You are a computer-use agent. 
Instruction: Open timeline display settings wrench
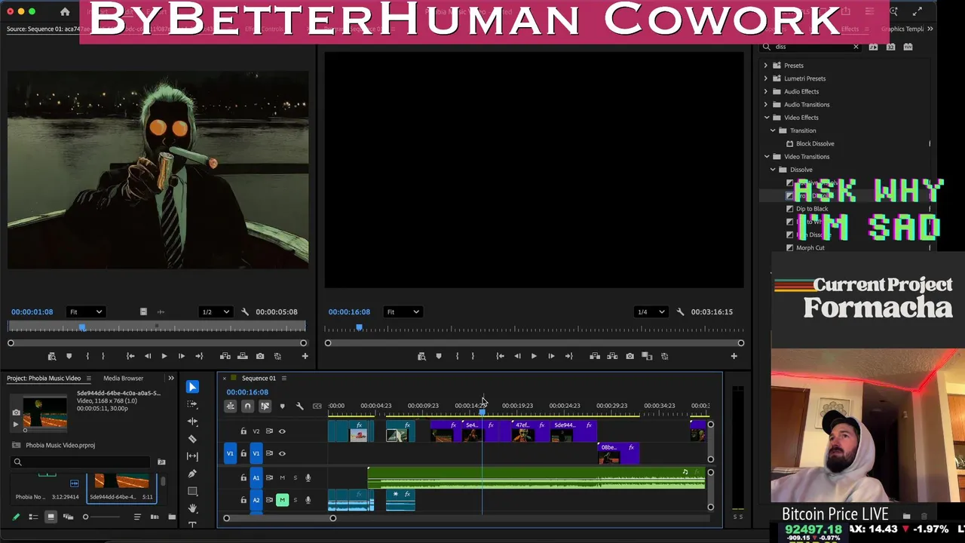coord(299,406)
